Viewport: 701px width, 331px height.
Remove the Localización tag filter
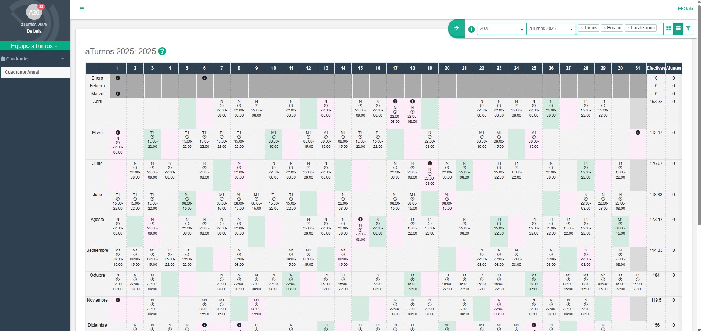coord(628,28)
